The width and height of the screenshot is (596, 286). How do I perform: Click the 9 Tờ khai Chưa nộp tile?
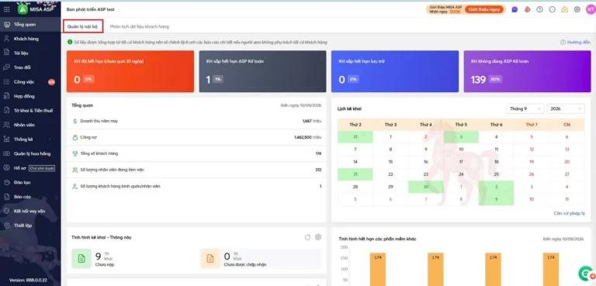pos(133,259)
